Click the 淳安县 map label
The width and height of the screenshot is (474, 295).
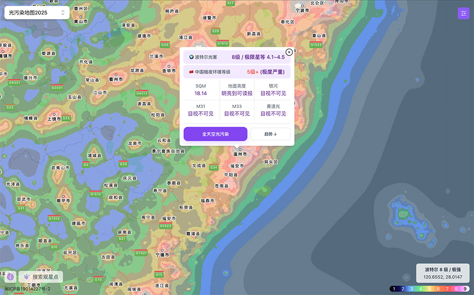coord(128,25)
